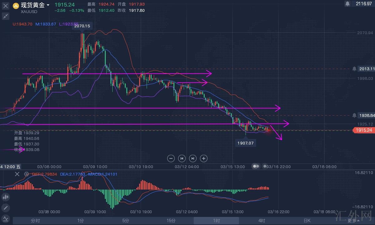Click the 2070.15 high price label
Image resolution: width=375 pixels, height=225 pixels.
82,26
